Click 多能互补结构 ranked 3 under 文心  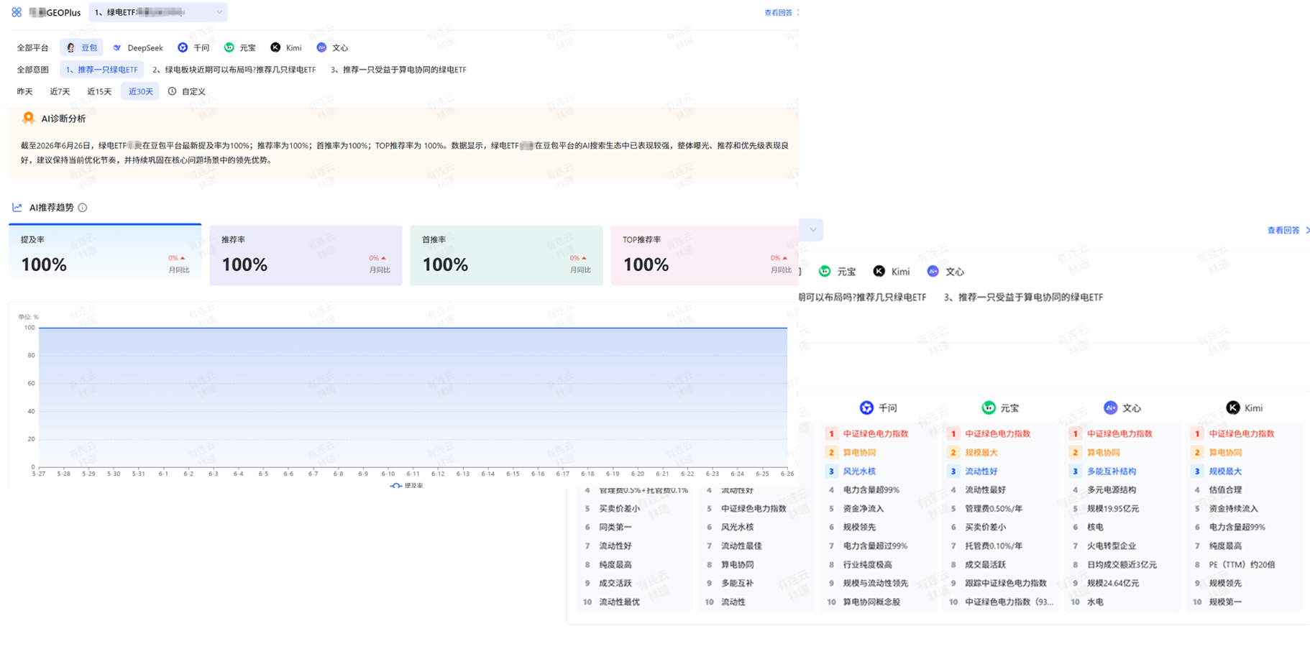[x=1112, y=471]
